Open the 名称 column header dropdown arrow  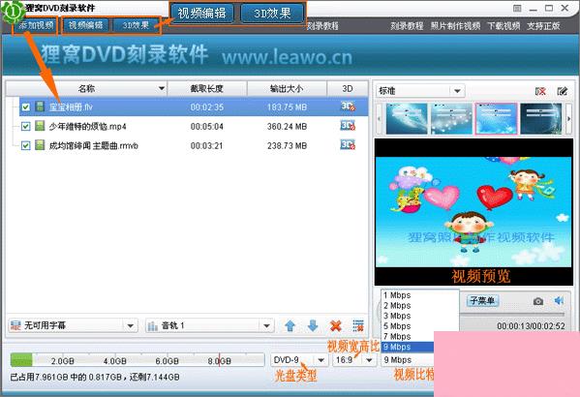coord(162,88)
